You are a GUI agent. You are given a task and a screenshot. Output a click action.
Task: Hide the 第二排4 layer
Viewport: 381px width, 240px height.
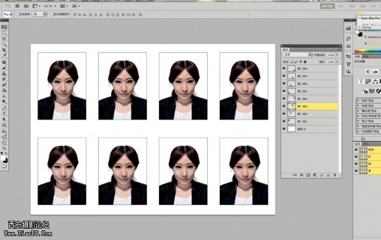(284, 69)
